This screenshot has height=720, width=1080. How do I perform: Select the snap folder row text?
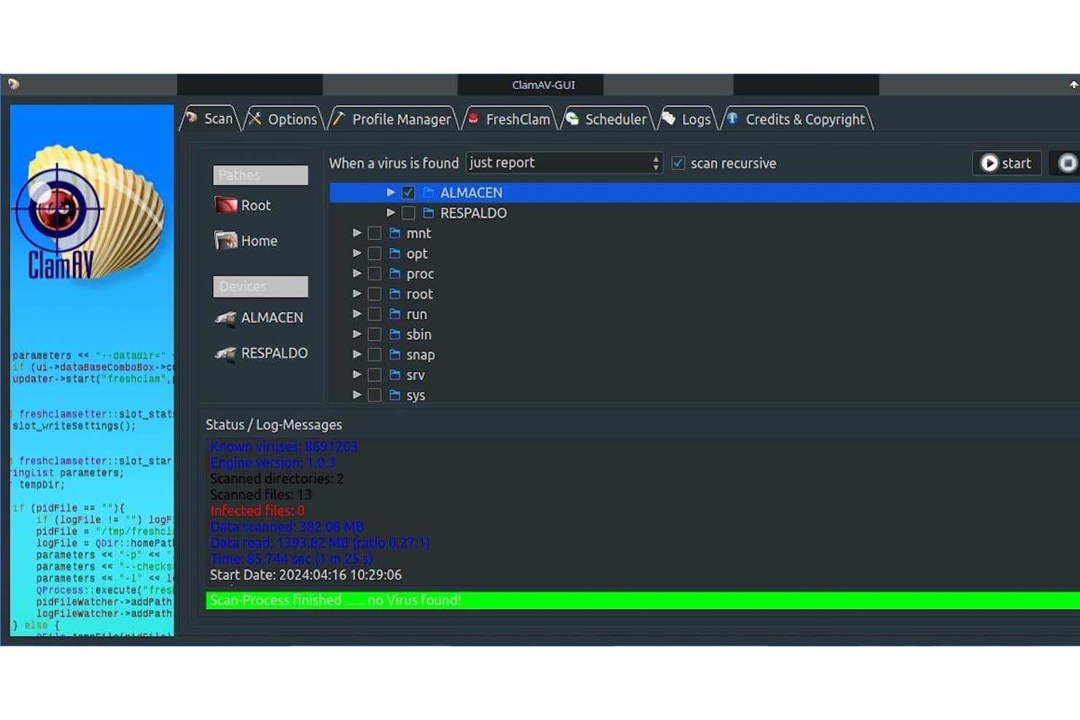(420, 355)
